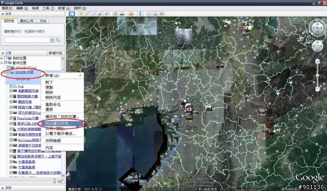Click view in Google Maps icon
The height and width of the screenshot is (191, 327).
point(162,14)
